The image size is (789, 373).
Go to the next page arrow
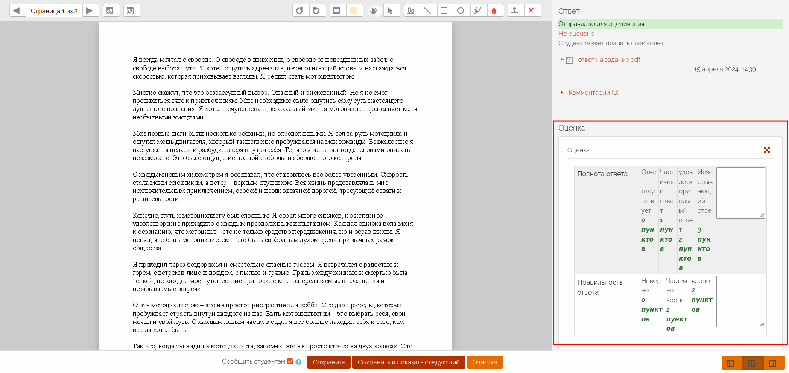point(90,11)
